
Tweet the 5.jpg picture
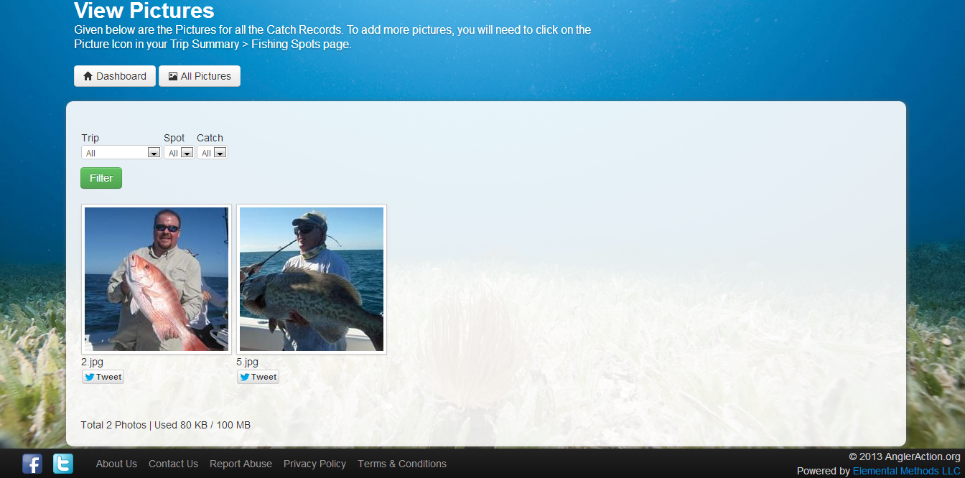click(258, 377)
